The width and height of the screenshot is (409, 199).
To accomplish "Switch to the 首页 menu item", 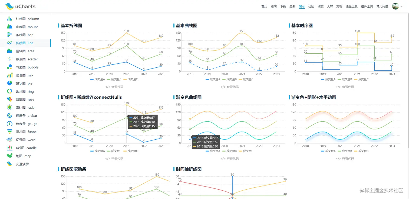I will 264,6.
